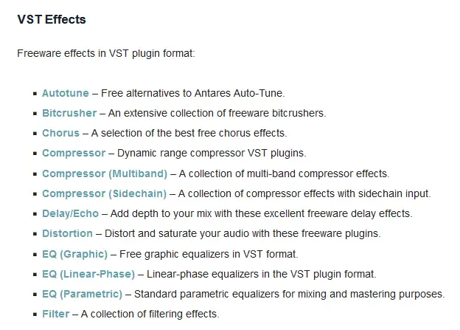This screenshot has height=330, width=460.
Task: Click the Antares Auto-Tune description text
Action: tap(192, 93)
